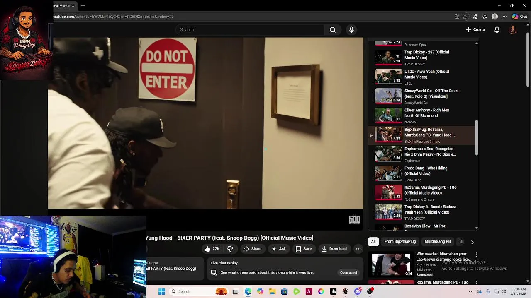Click the video player to pause playback
531x298 pixels.
coord(205,123)
